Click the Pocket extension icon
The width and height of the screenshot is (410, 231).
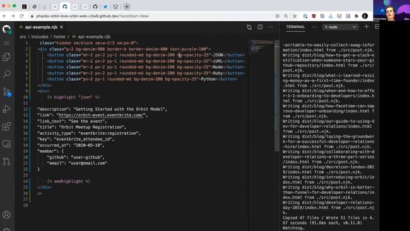[x=339, y=16]
